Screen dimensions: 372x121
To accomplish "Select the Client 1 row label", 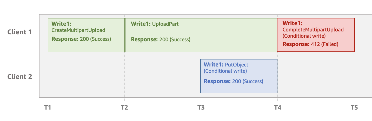I will [x=20, y=32].
